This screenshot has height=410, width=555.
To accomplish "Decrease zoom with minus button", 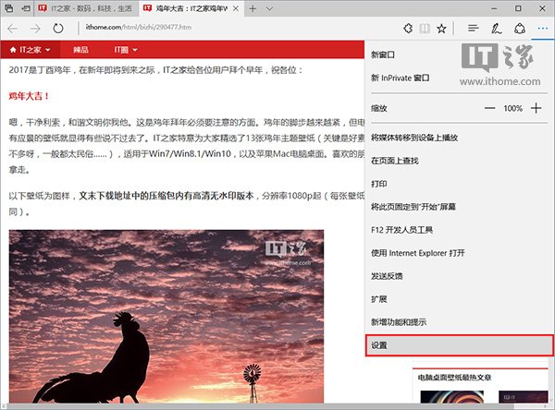I will 490,108.
